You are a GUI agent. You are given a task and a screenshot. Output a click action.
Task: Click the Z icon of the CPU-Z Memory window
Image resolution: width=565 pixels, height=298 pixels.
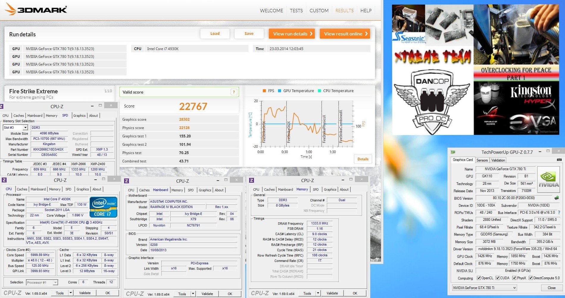pos(252,180)
